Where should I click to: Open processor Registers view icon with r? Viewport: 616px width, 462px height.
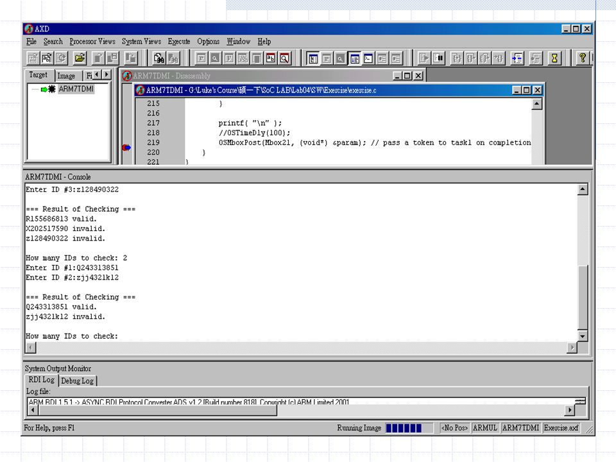point(201,58)
